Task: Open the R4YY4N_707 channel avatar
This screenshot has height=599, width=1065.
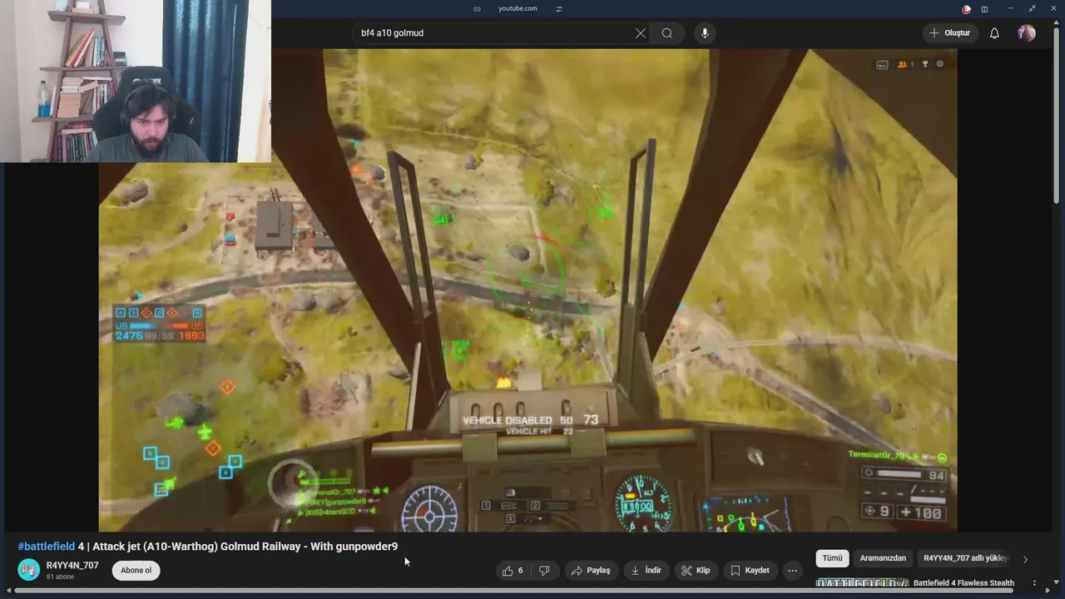Action: point(29,570)
